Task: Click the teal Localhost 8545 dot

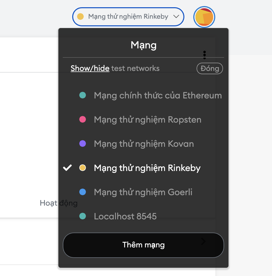Action: (83, 216)
